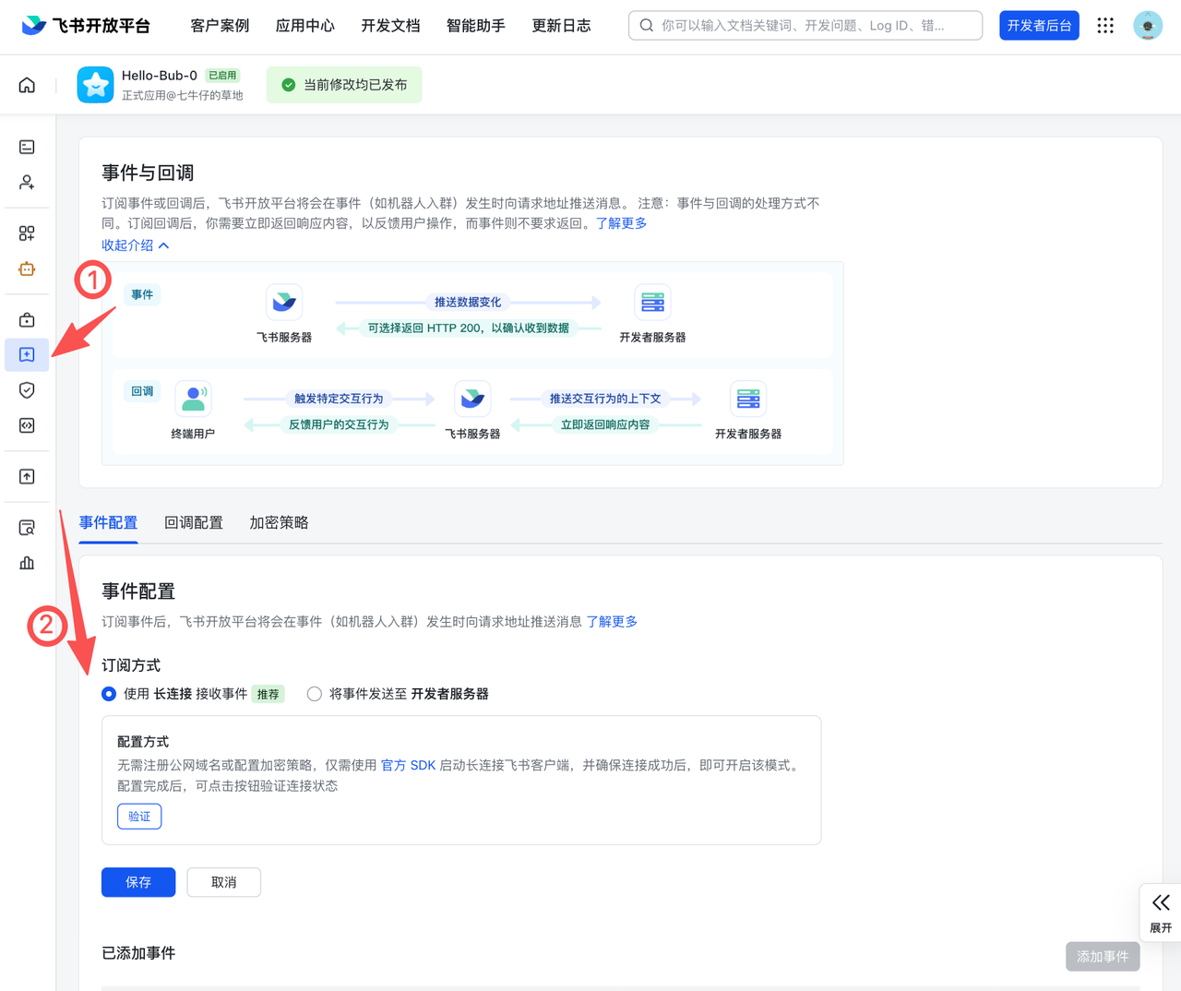Open the 开发文档 menu
The width and height of the screenshot is (1181, 991).
tap(390, 26)
